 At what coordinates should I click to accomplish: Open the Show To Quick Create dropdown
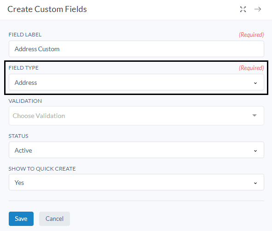(136, 182)
